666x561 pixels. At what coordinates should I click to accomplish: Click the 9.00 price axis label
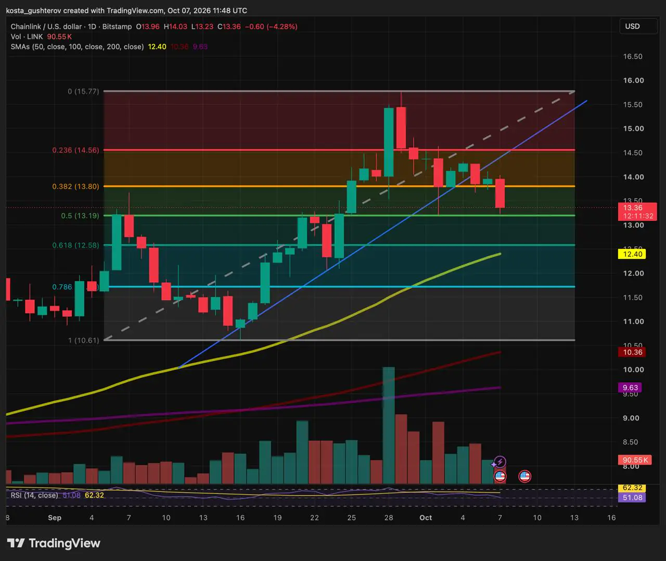click(x=632, y=418)
